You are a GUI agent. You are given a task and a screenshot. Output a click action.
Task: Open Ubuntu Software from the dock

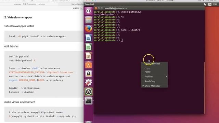88,65
